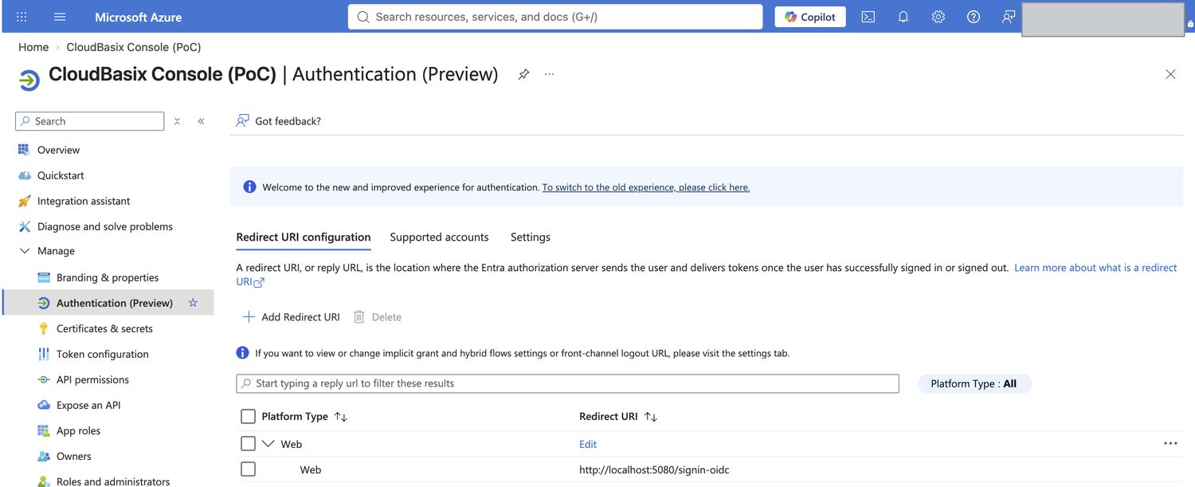Sort by the Platform Type column
The width and height of the screenshot is (1195, 487).
pos(304,416)
